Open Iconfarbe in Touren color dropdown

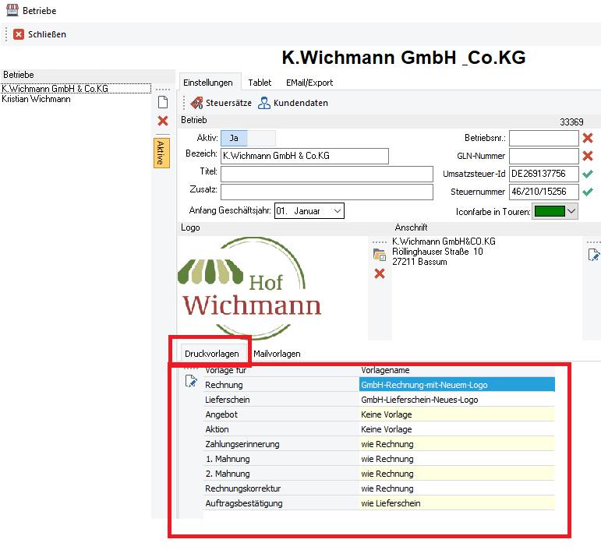[x=571, y=211]
